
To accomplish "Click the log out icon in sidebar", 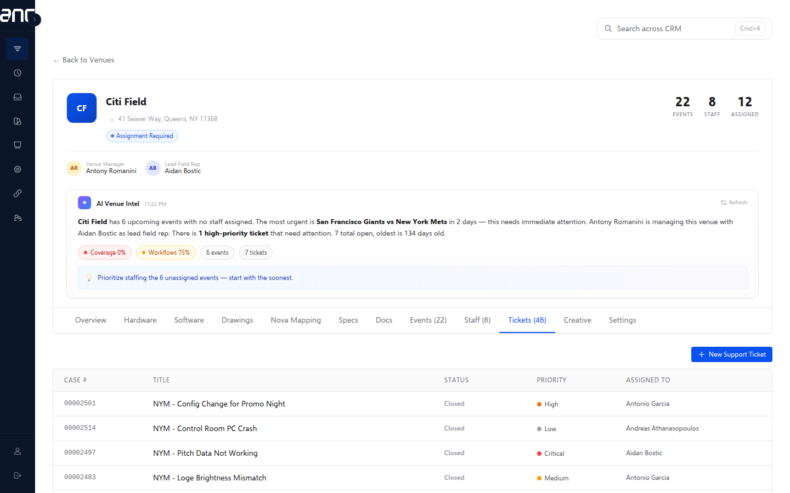I will (x=18, y=475).
